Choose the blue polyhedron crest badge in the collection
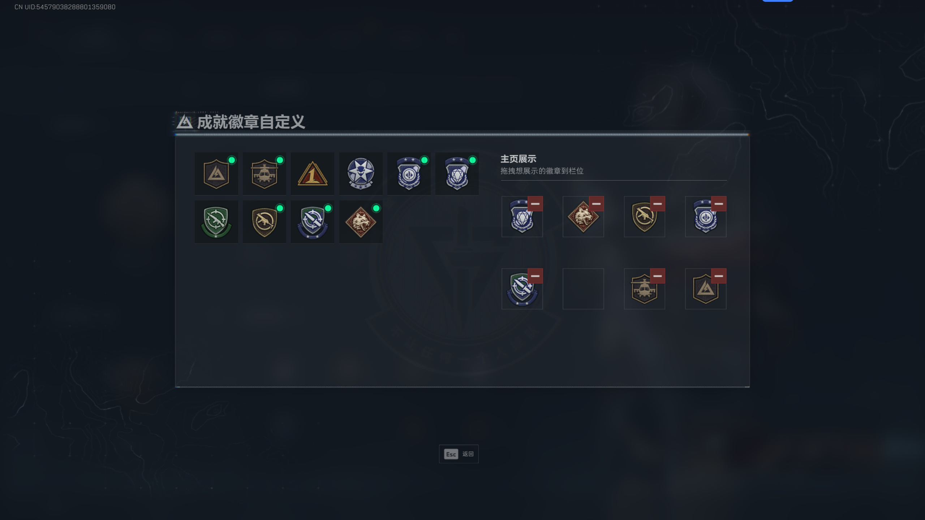This screenshot has height=520, width=925. [x=457, y=174]
